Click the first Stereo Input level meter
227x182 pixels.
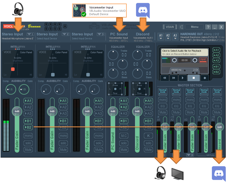tap(6, 125)
